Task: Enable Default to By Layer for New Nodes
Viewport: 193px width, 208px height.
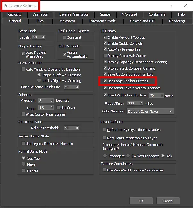Action: point(105,129)
